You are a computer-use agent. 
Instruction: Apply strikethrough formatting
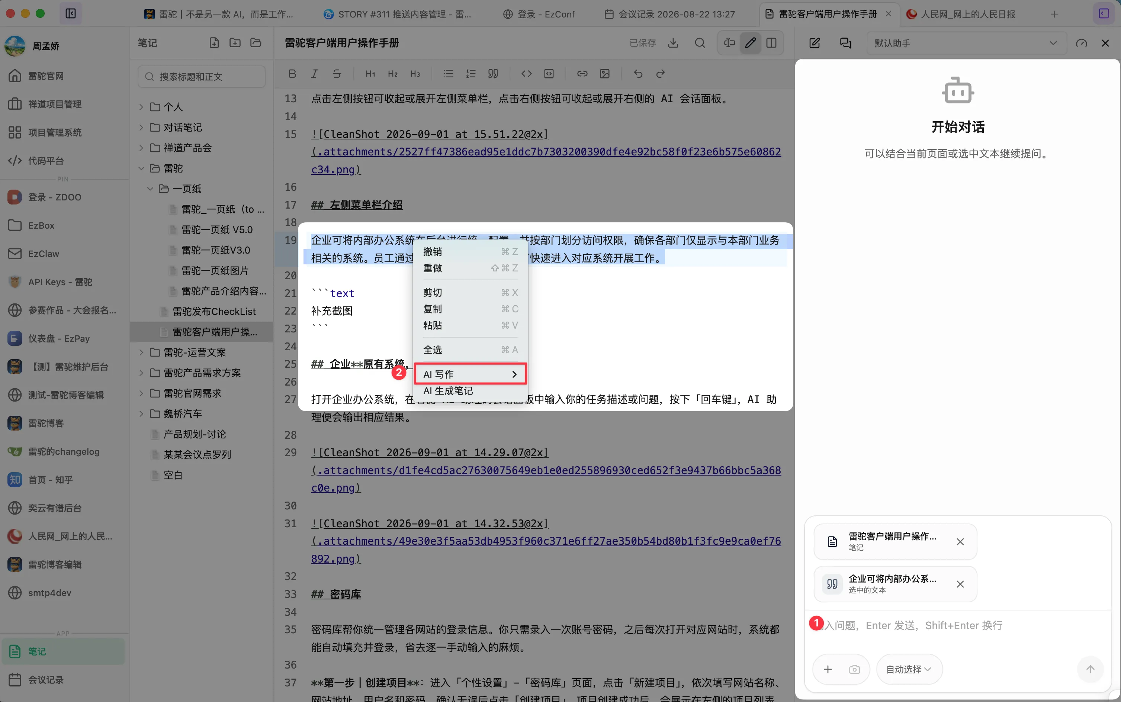click(x=337, y=73)
